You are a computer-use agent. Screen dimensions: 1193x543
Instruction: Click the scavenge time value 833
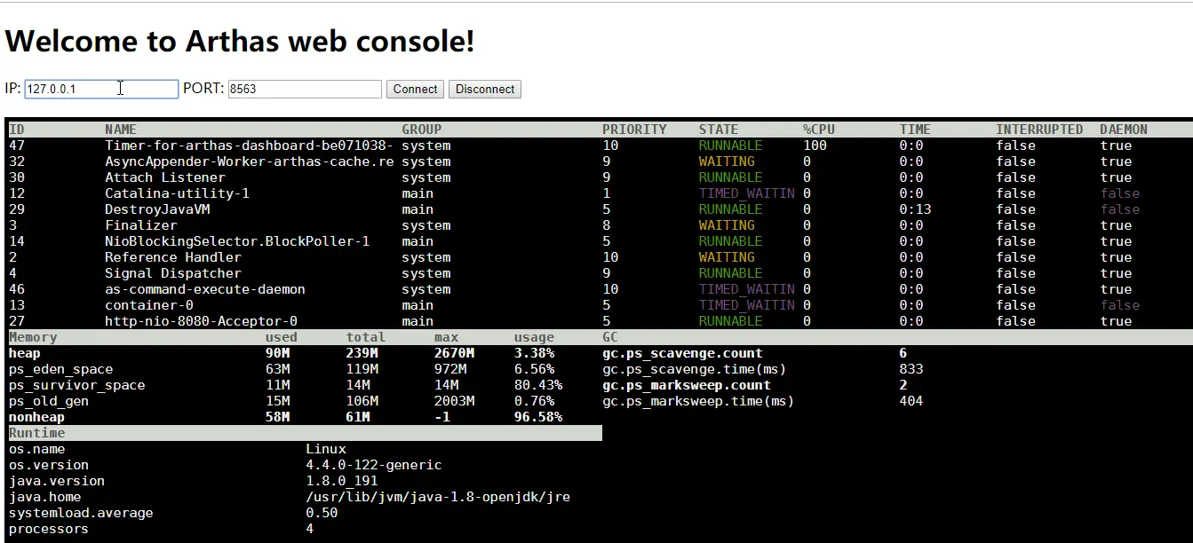click(911, 369)
